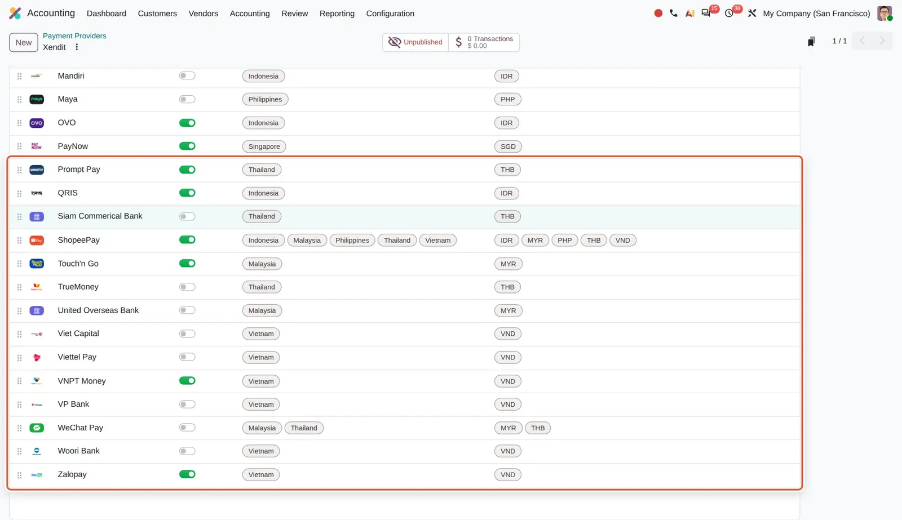Disable the PayNow toggle
This screenshot has height=520, width=902.
coord(187,146)
